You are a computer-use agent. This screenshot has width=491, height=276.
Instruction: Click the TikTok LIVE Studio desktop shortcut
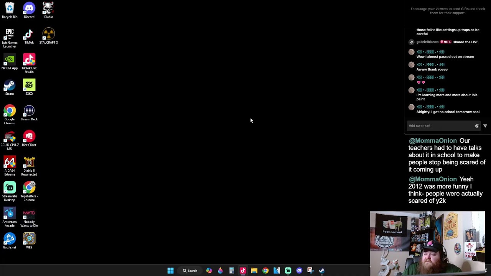[29, 64]
